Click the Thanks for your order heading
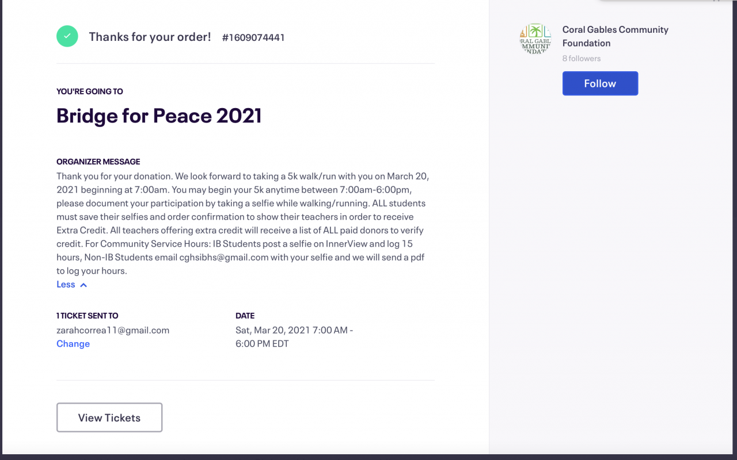 [150, 37]
